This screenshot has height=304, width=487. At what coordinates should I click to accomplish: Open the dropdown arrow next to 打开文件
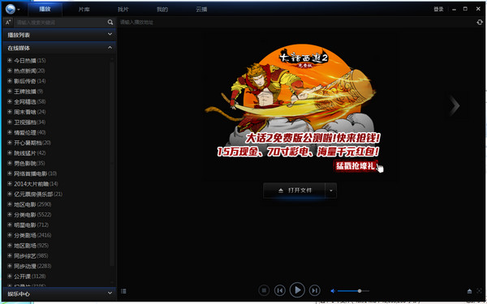click(x=331, y=191)
